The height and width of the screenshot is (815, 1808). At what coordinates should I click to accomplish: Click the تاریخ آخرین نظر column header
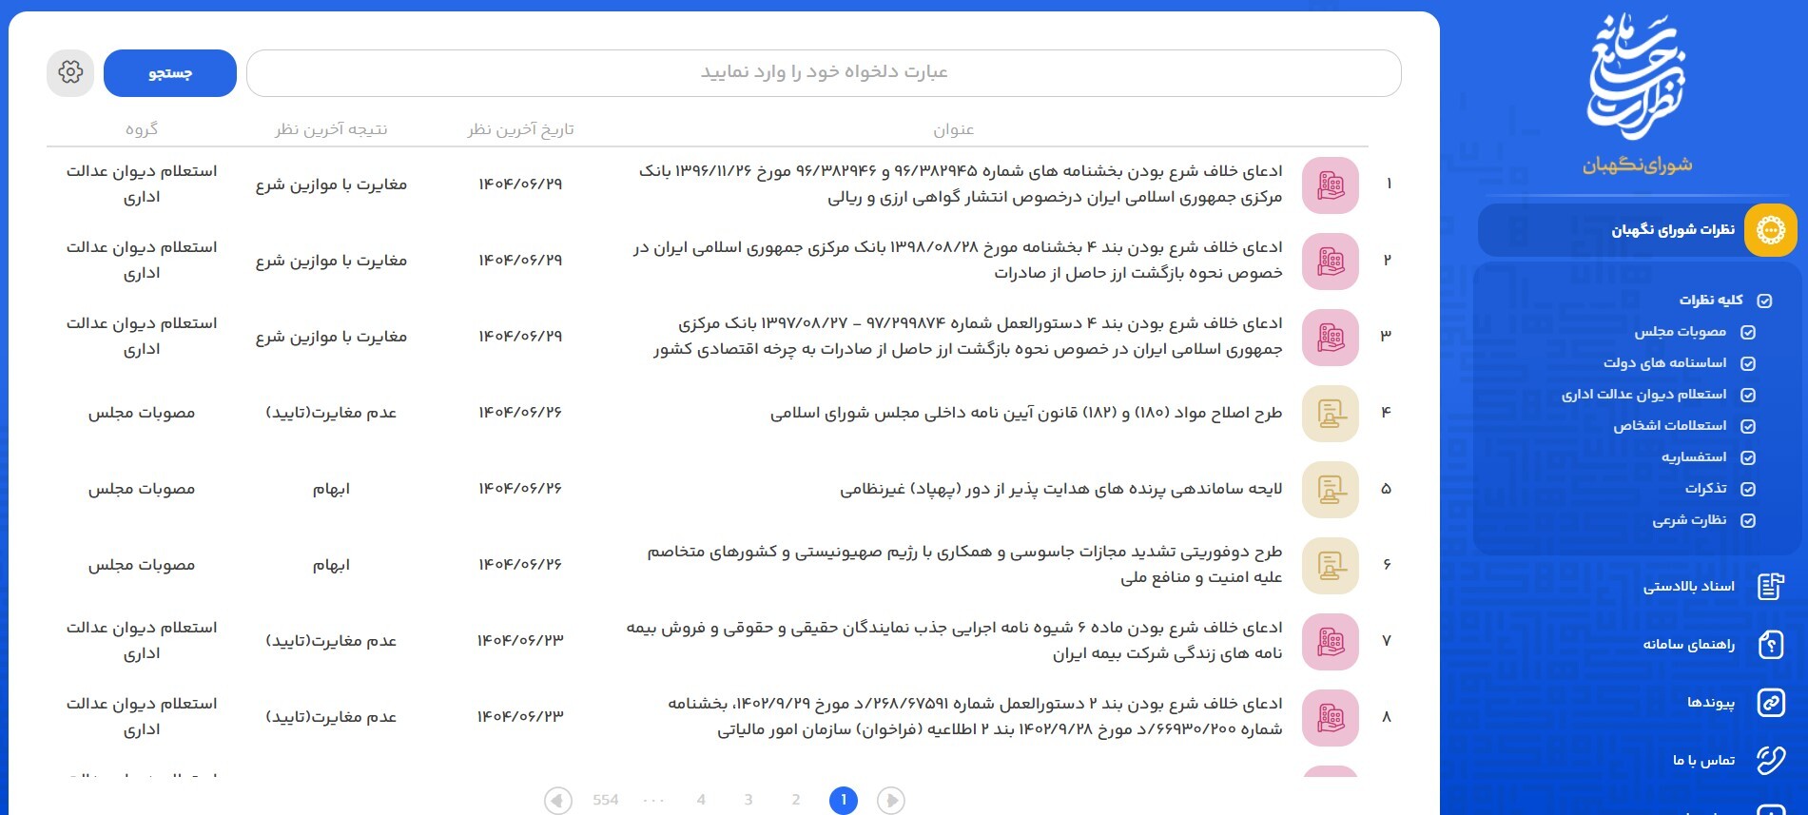[x=520, y=129]
